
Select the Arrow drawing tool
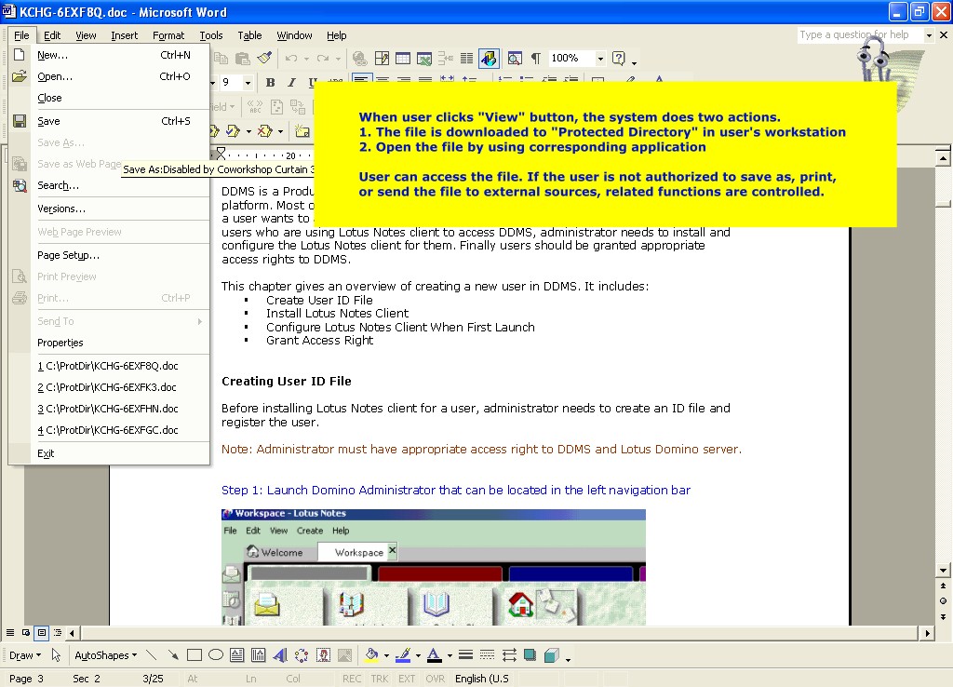[173, 655]
